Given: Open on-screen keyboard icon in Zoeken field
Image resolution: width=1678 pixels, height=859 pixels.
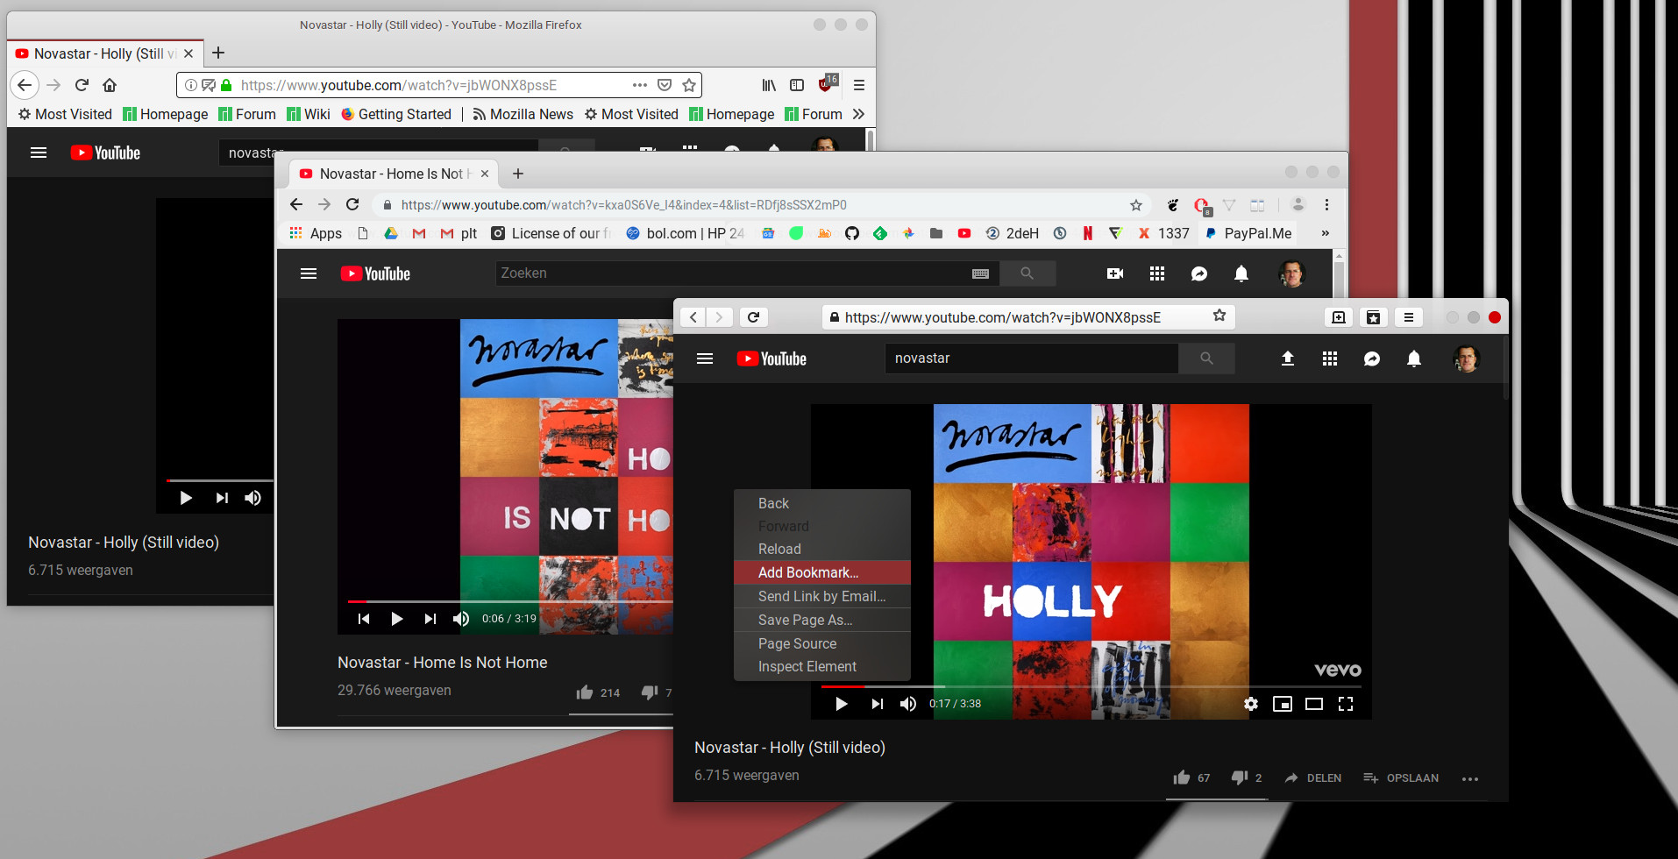Looking at the screenshot, I should coord(981,273).
